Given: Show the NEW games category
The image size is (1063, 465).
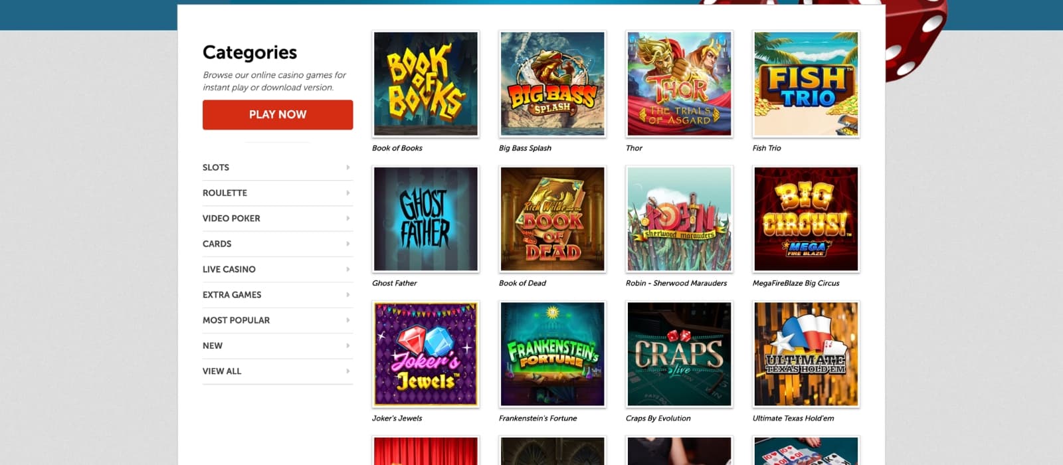Looking at the screenshot, I should pyautogui.click(x=278, y=345).
